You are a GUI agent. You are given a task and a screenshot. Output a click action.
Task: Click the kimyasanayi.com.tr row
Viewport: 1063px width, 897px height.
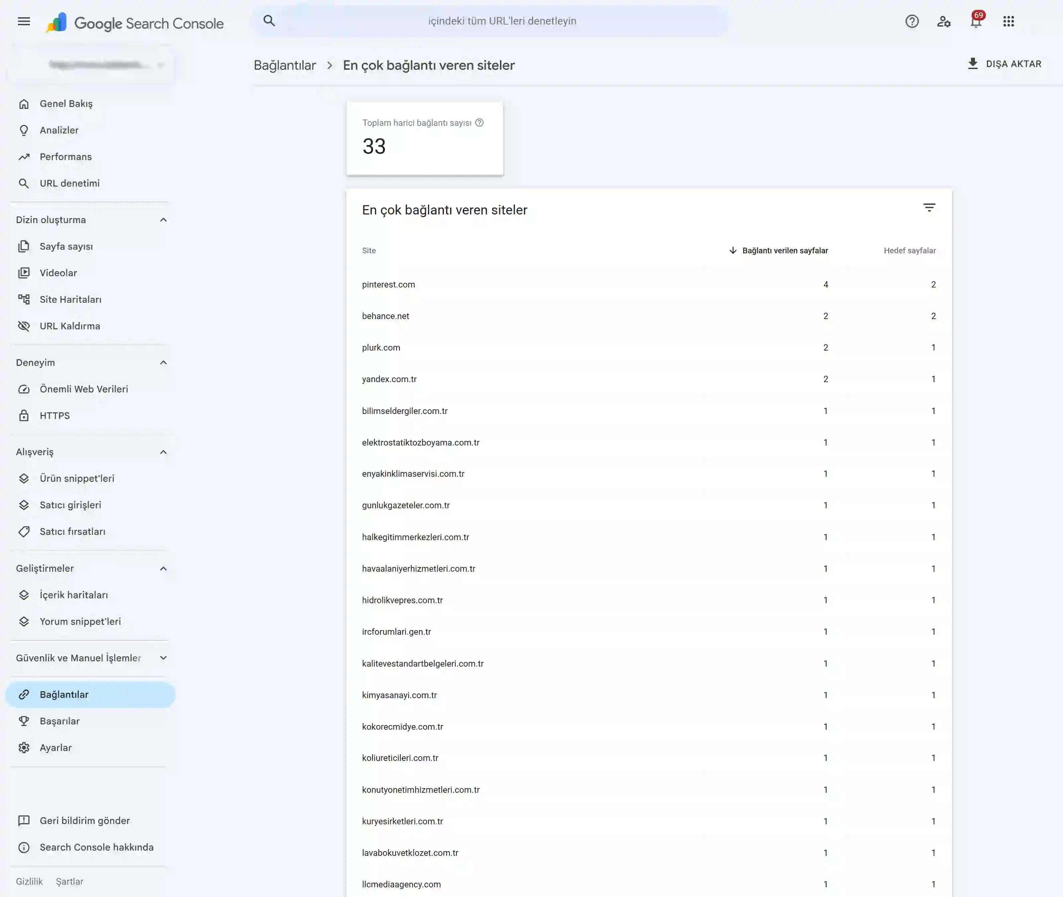[649, 695]
